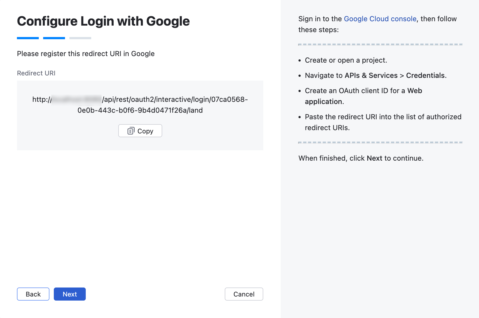Click 'Create an OAuth client ID' instruction

coord(363,96)
